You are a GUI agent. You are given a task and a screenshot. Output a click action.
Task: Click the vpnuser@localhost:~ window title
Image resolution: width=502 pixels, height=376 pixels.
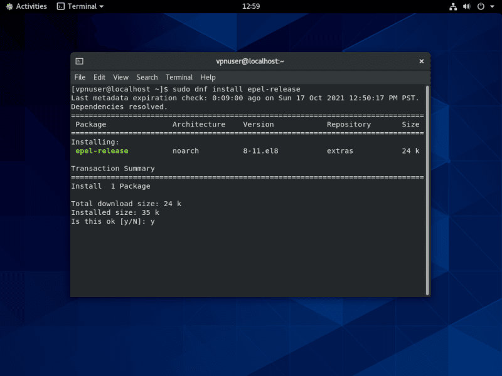coord(250,61)
